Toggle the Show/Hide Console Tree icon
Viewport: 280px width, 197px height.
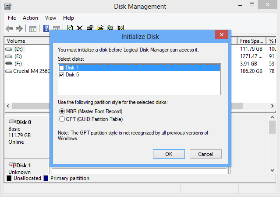click(x=32, y=28)
